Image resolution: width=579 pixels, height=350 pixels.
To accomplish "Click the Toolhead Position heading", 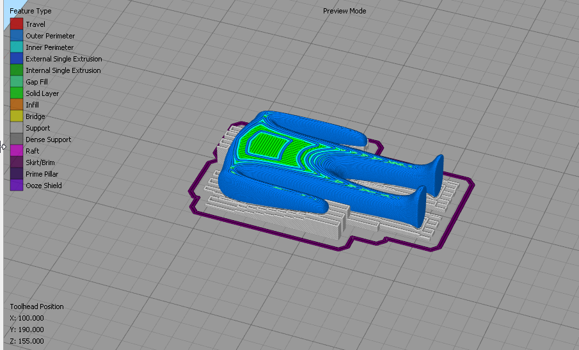I will point(36,306).
